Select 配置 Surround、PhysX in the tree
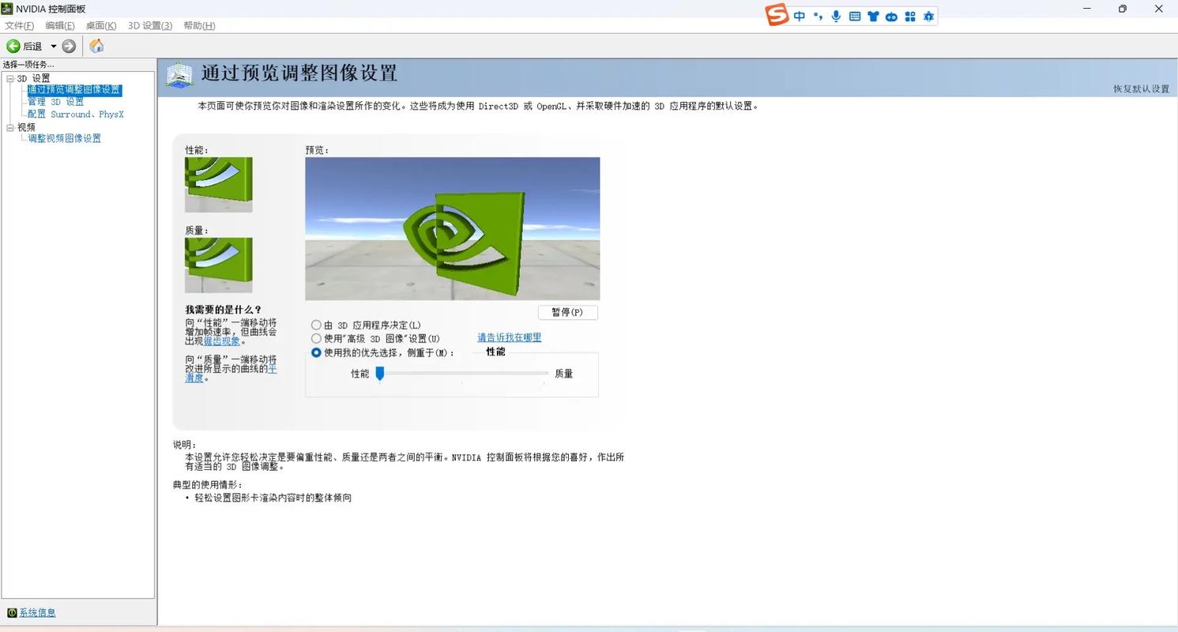Screen dimensions: 1178x632 pyautogui.click(x=76, y=115)
